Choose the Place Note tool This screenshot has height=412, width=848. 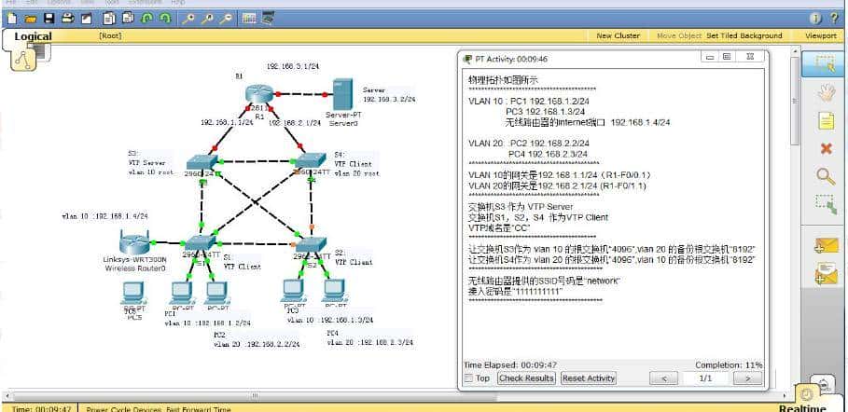825,120
